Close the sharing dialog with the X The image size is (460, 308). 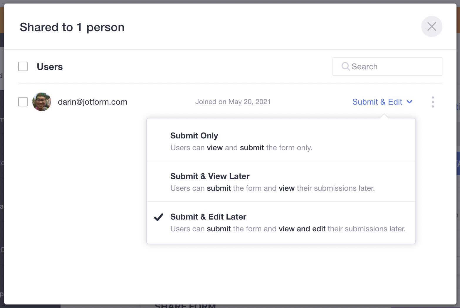click(432, 27)
